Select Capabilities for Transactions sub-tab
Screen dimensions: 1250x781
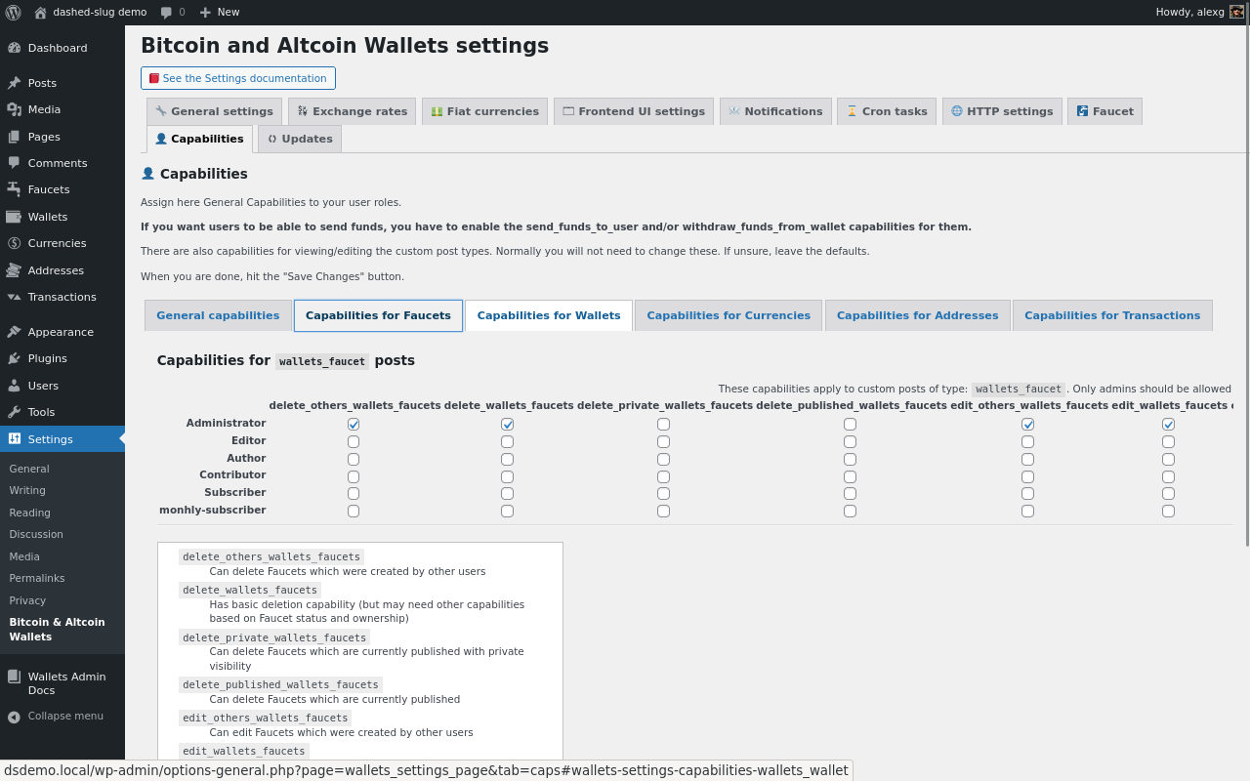click(x=1112, y=315)
